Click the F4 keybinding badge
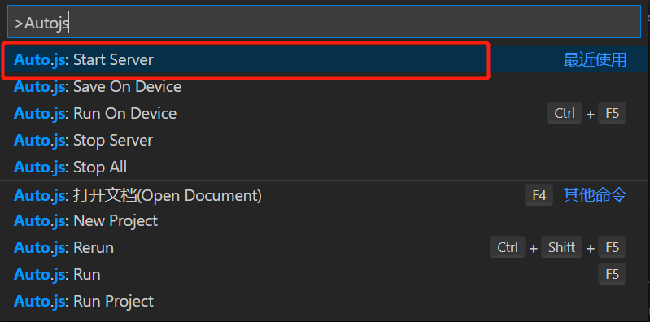 click(539, 195)
